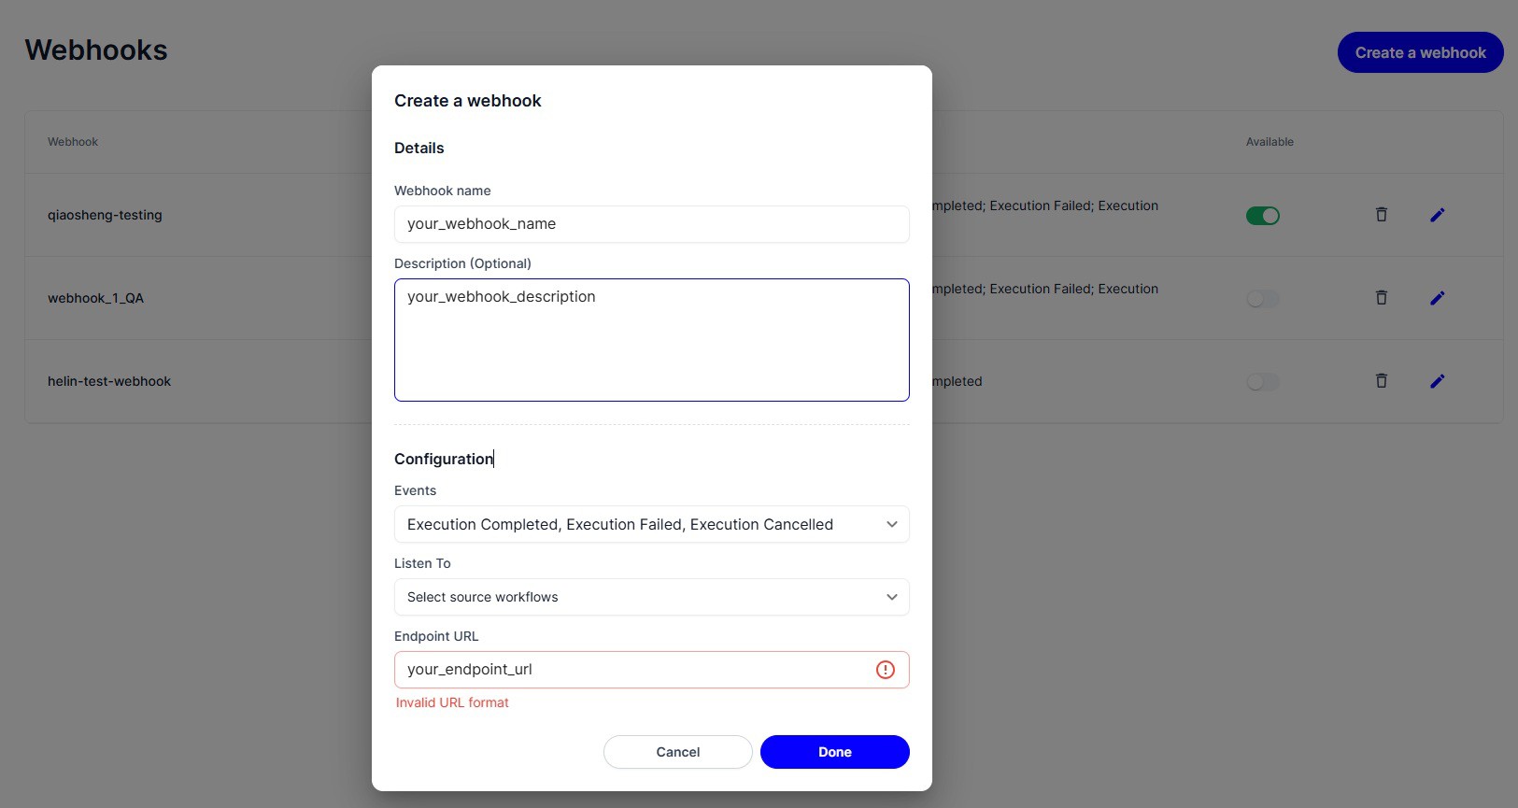Screen dimensions: 1518x808
Task: Open the Listen To source workflows dropdown
Action: tap(651, 597)
